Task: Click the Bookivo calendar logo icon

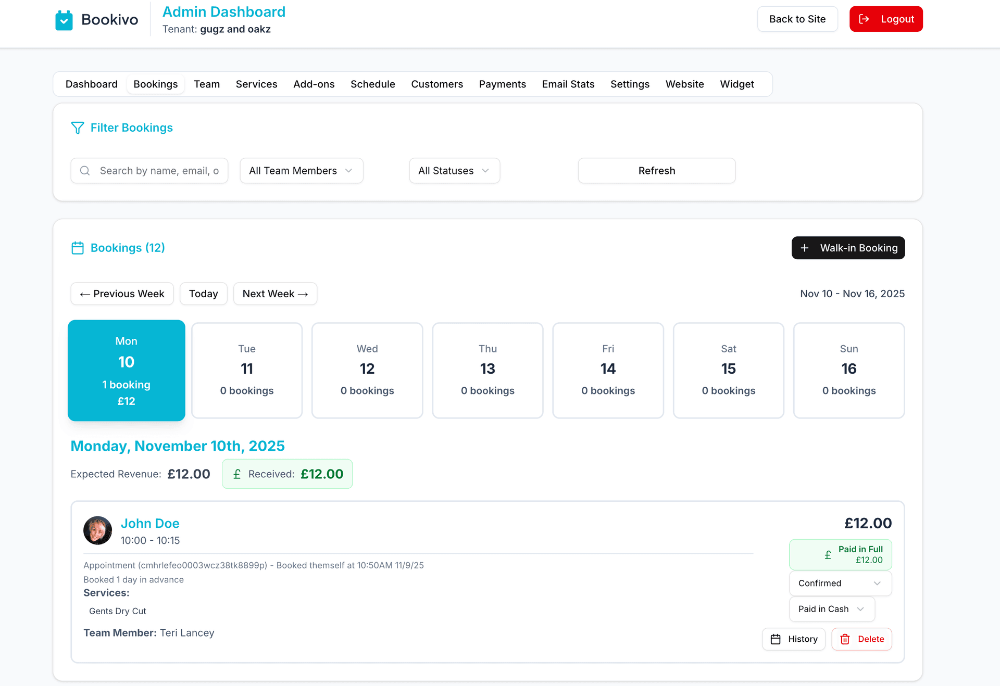Action: (64, 19)
